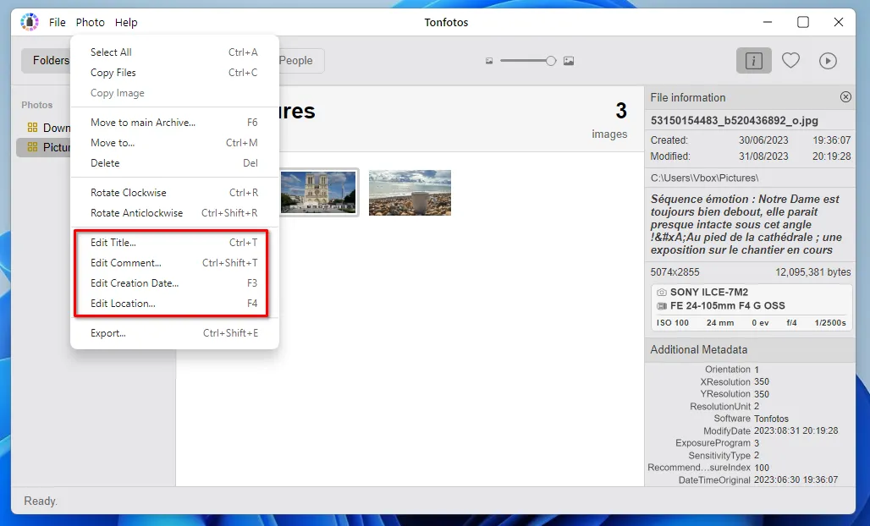This screenshot has height=526, width=870.
Task: Select the highlighted info toggle above the panel
Action: coord(753,60)
